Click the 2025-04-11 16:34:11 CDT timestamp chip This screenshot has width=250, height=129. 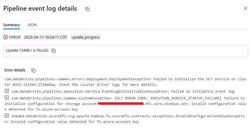pos(46,37)
